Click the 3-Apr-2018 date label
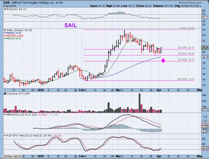Viewport: 209px width, 159px height. 10,6
